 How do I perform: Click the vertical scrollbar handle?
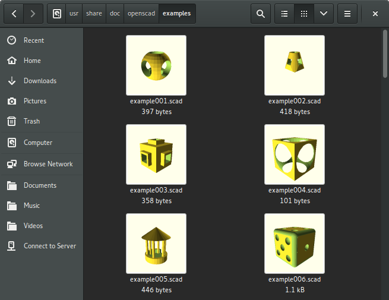[385, 54]
